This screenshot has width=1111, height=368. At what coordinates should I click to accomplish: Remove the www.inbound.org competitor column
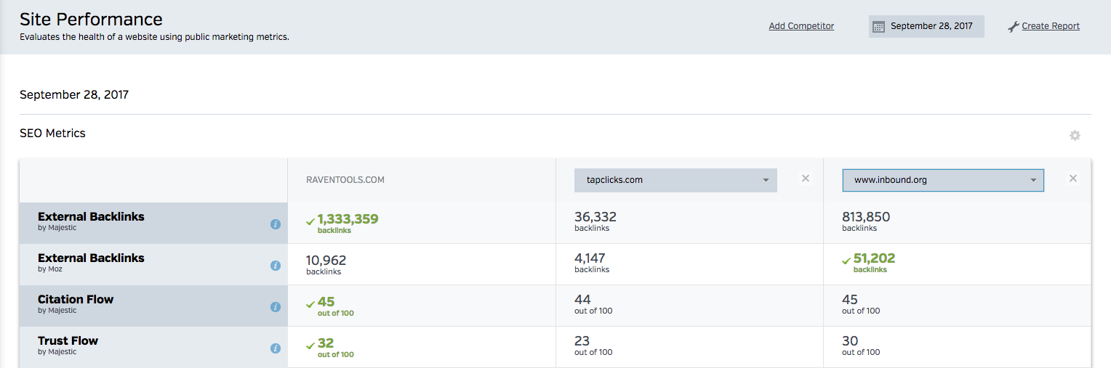[1072, 179]
